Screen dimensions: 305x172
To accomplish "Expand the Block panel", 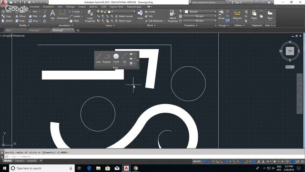I will (151, 25).
